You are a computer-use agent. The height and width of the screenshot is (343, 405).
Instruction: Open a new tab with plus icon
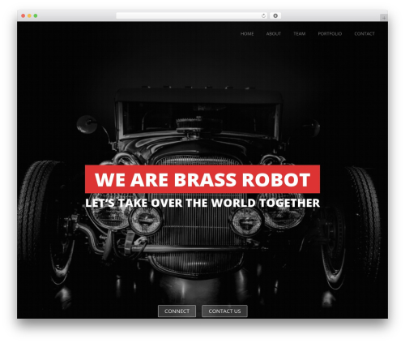point(384,18)
